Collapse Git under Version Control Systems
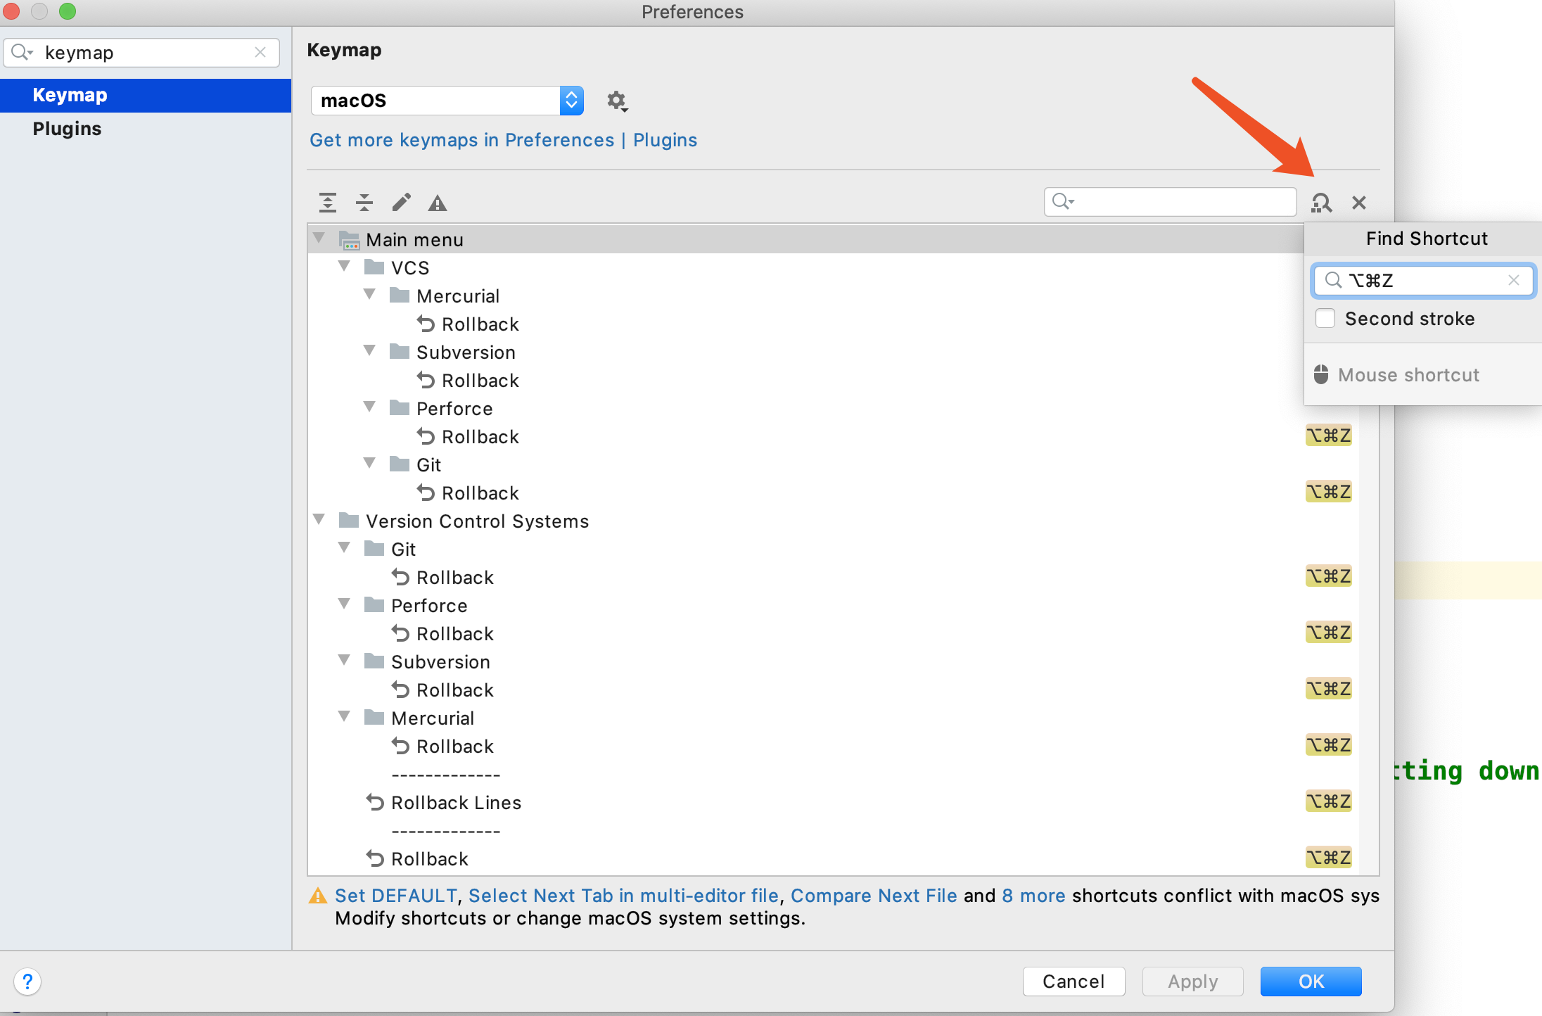1542x1016 pixels. tap(345, 548)
